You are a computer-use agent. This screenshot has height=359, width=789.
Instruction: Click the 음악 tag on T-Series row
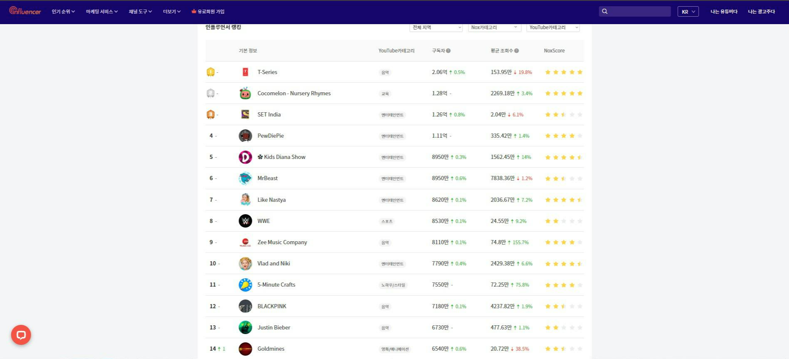click(x=385, y=72)
